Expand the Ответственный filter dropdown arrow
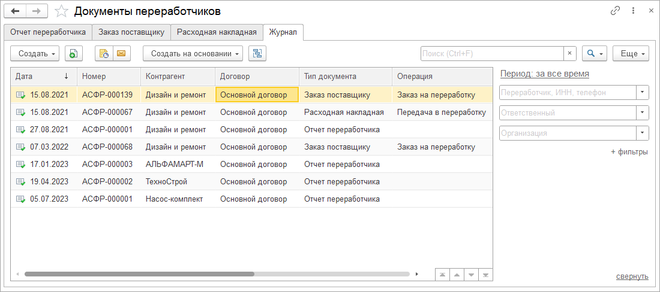Image resolution: width=660 pixels, height=292 pixels. tap(643, 112)
